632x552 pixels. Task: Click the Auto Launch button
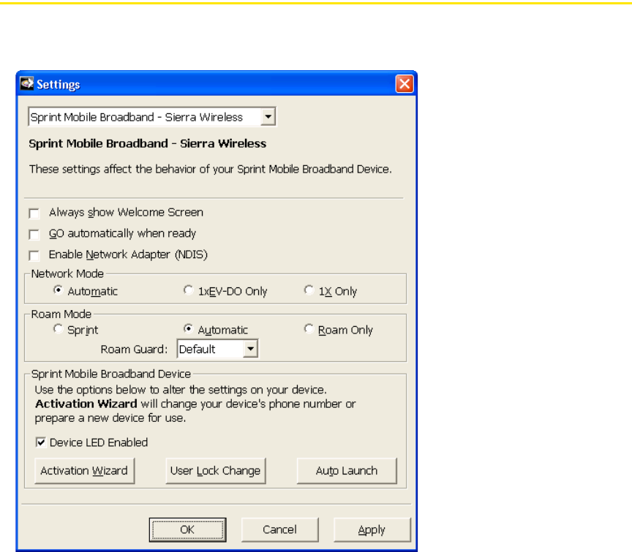coord(347,471)
